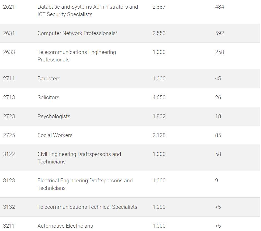The height and width of the screenshot is (231, 261).
Task: Click Database and Systems Administrators row text
Action: pyautogui.click(x=88, y=11)
